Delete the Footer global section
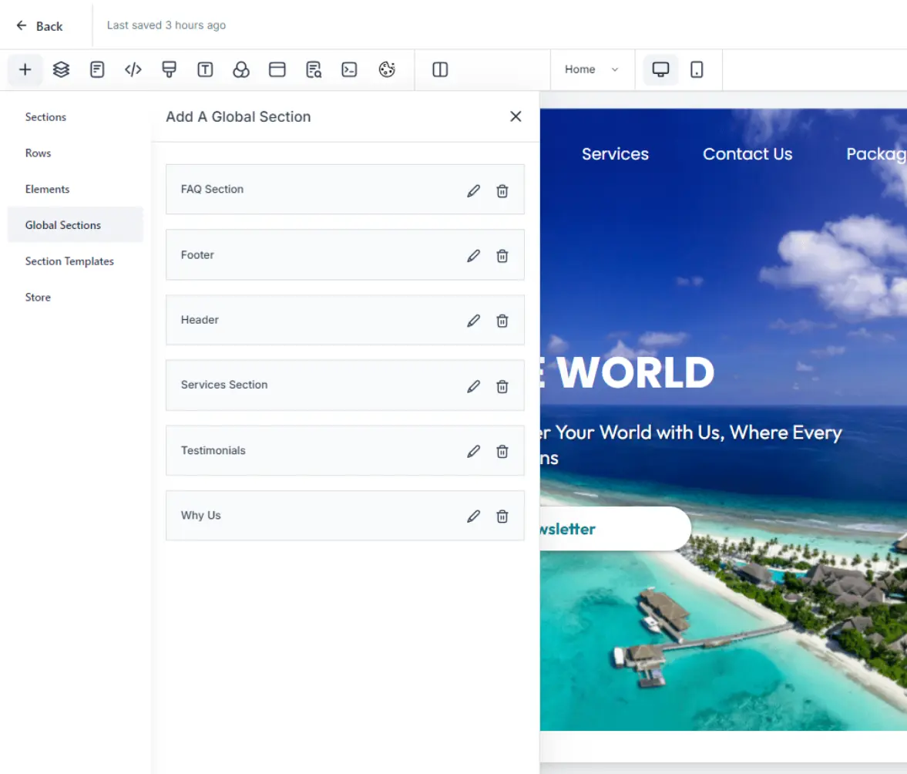The height and width of the screenshot is (774, 907). coord(502,256)
